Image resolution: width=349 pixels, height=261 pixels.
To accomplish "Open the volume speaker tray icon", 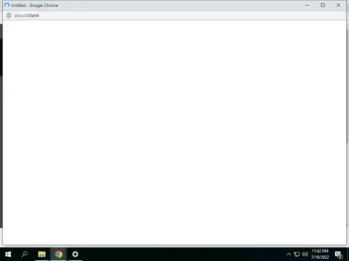I will point(305,254).
